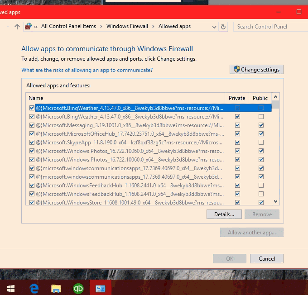This screenshot has width=308, height=295.
Task: Maximize the Allowed apps window
Action: (x=299, y=12)
